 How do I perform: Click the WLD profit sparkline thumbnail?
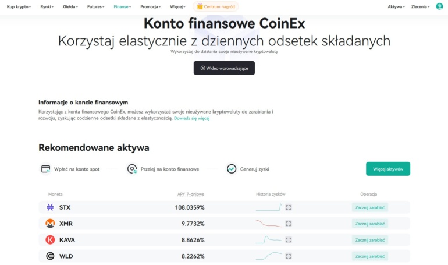point(269,256)
